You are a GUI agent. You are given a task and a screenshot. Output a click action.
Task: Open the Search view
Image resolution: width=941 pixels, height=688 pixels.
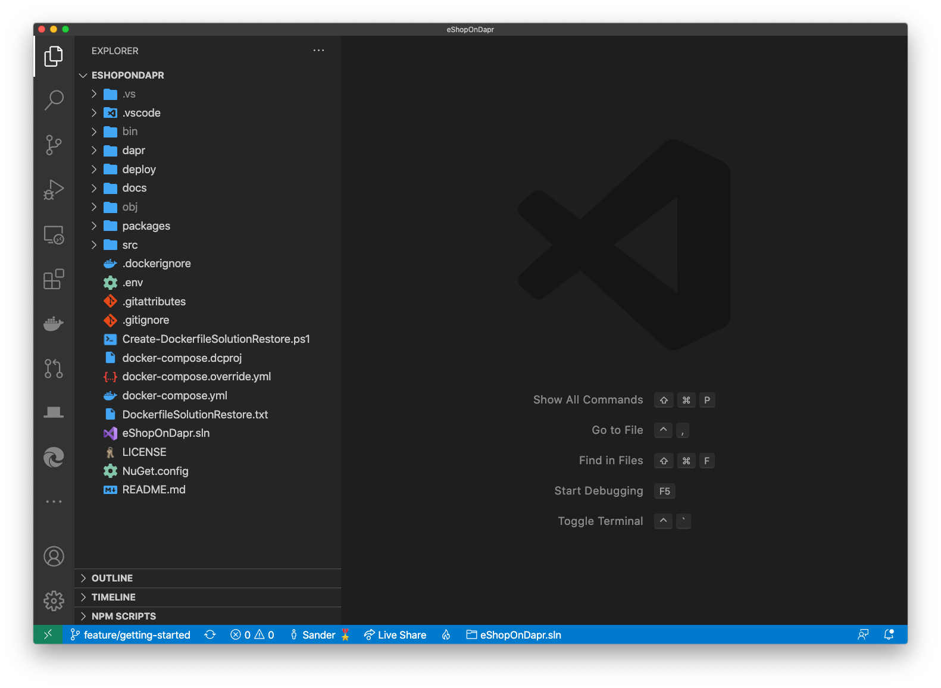click(54, 101)
